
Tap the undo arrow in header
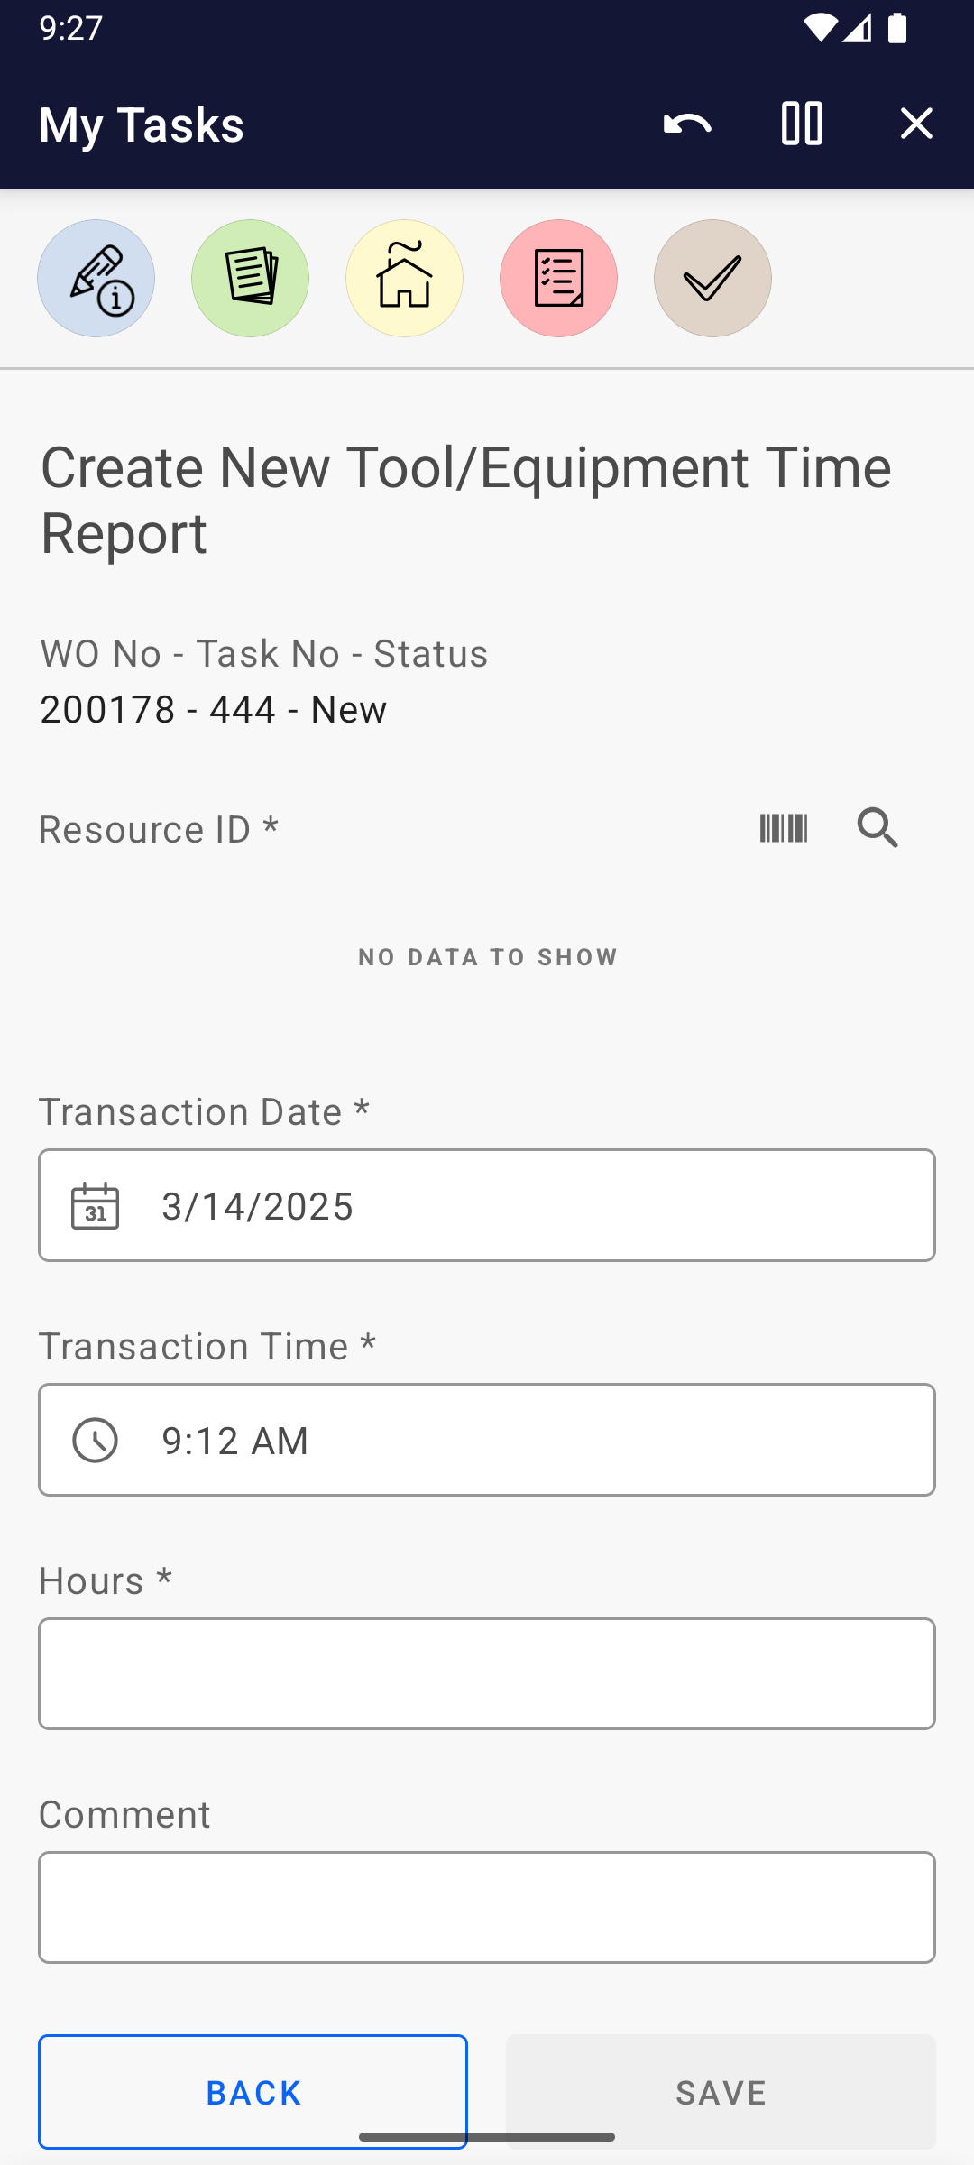tap(687, 124)
